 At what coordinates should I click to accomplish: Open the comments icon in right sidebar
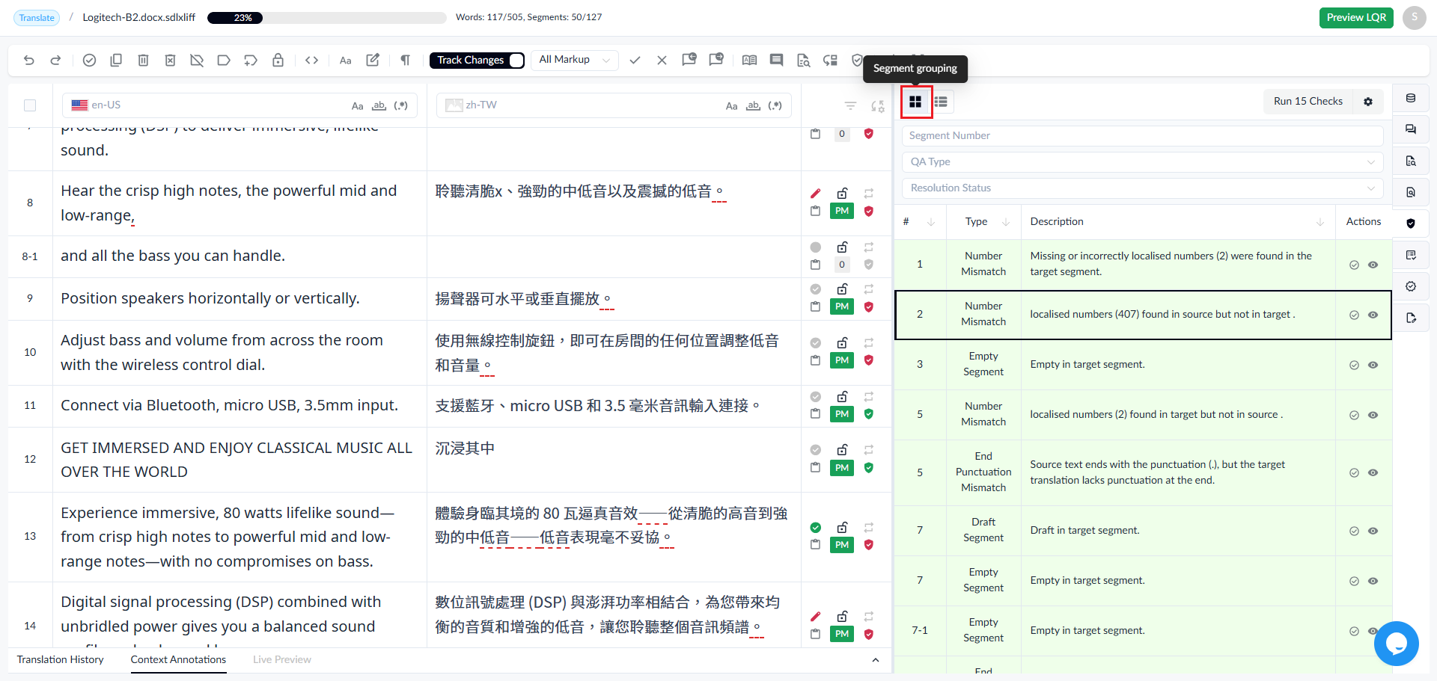[x=1411, y=129]
